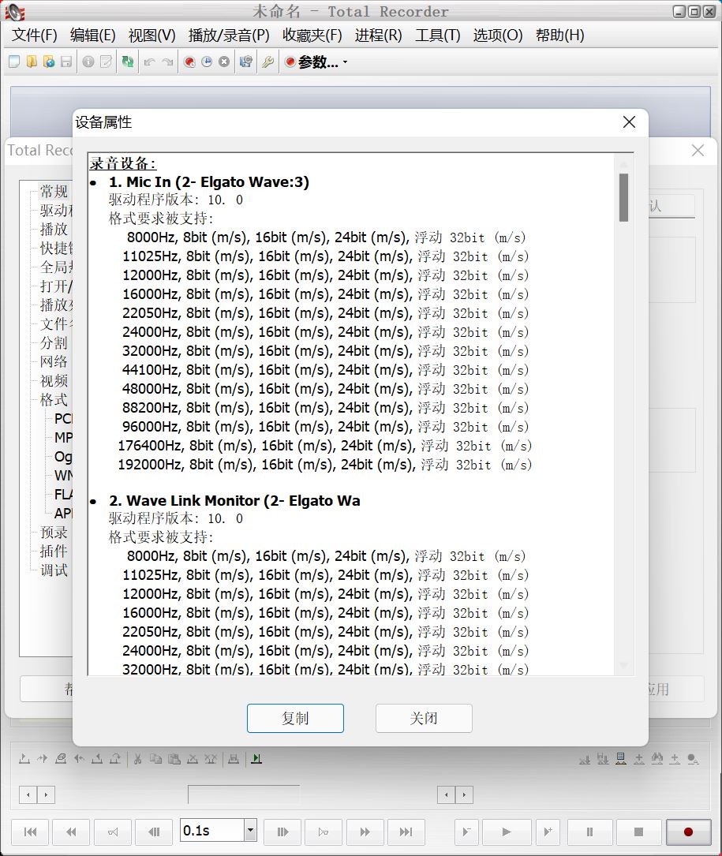Open the 0.1s step size dropdown
This screenshot has height=856, width=722.
coord(250,831)
